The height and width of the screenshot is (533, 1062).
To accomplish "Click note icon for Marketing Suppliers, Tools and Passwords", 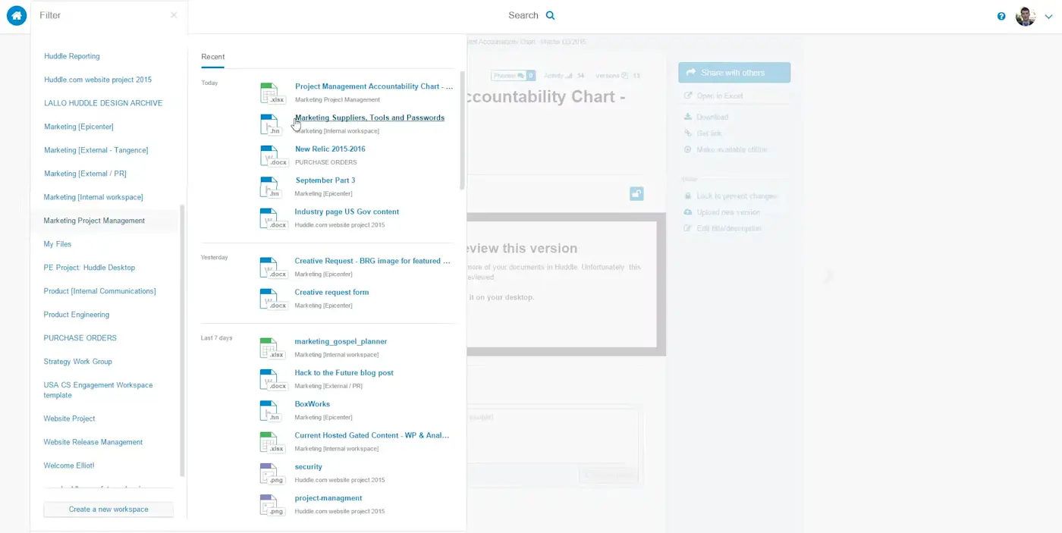I will click(x=272, y=124).
